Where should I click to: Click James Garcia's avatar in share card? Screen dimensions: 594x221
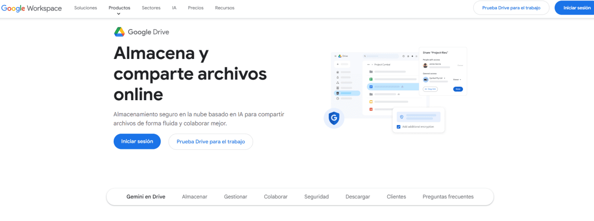425,66
